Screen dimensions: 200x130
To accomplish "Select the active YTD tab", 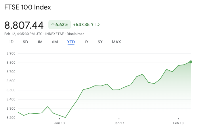I will click(71, 42).
